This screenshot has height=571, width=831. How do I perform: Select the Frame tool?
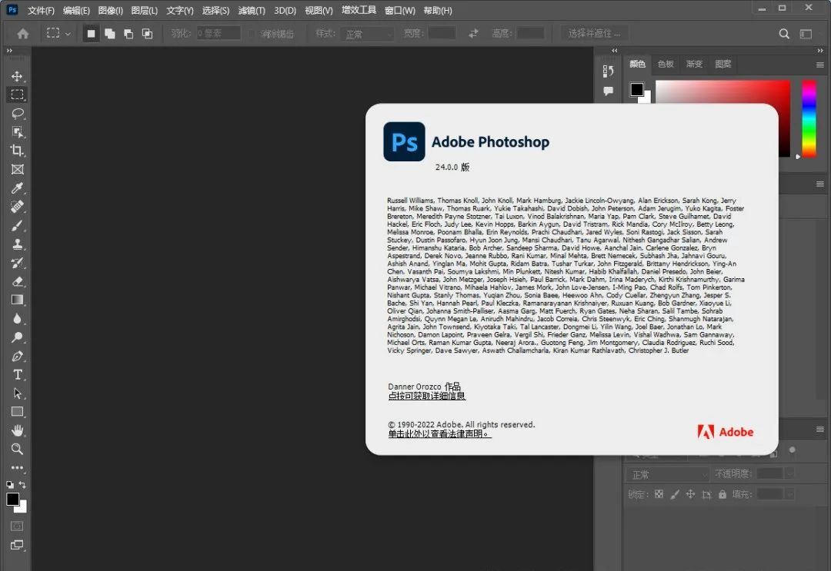pyautogui.click(x=17, y=169)
